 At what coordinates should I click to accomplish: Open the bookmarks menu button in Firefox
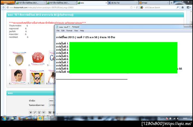coord(189,7)
